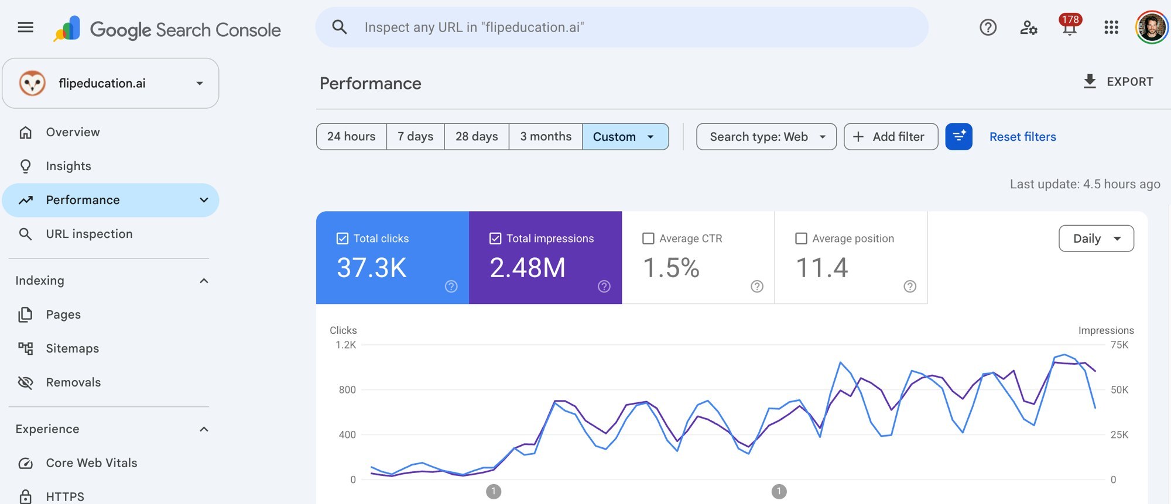The height and width of the screenshot is (504, 1171).
Task: Open the hamburger main menu
Action: [x=26, y=27]
